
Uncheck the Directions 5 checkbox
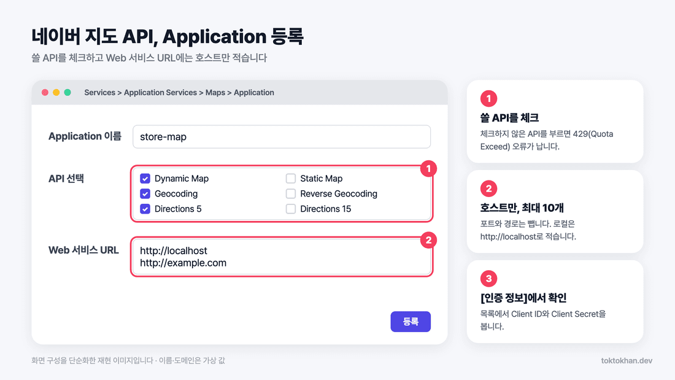pos(145,209)
